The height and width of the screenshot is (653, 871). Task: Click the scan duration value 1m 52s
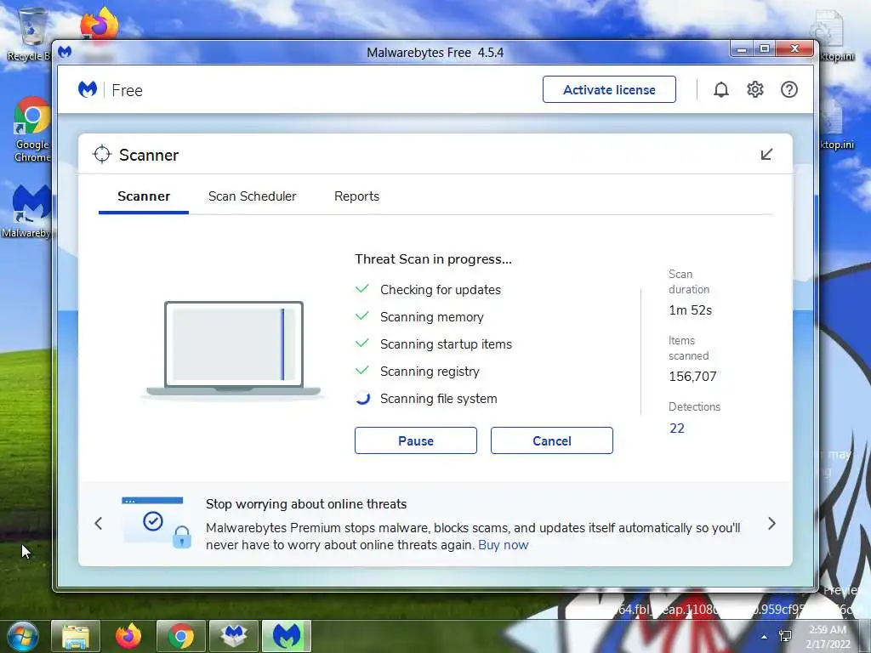coord(690,310)
